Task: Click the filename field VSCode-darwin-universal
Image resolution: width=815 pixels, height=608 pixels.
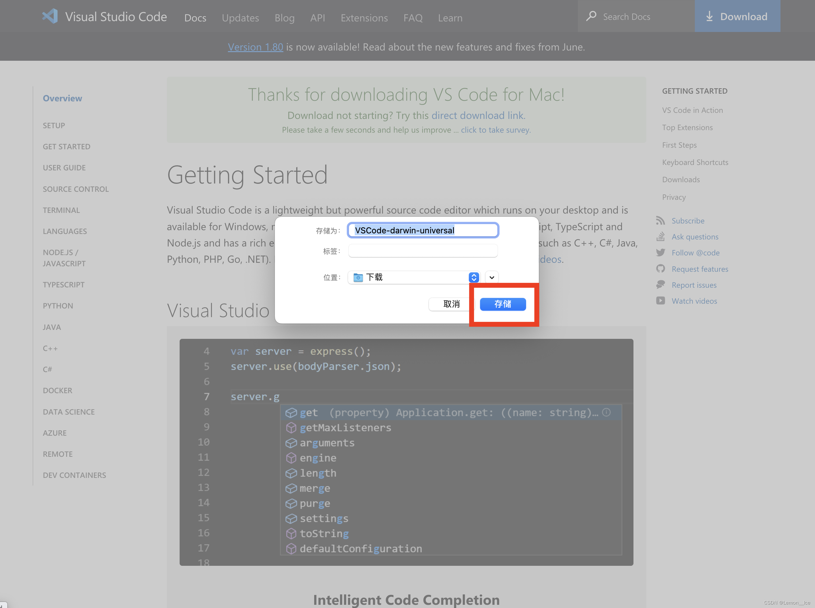Action: click(x=423, y=230)
